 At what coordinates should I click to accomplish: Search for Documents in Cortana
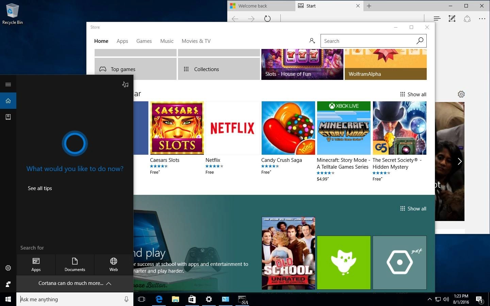[x=75, y=265]
